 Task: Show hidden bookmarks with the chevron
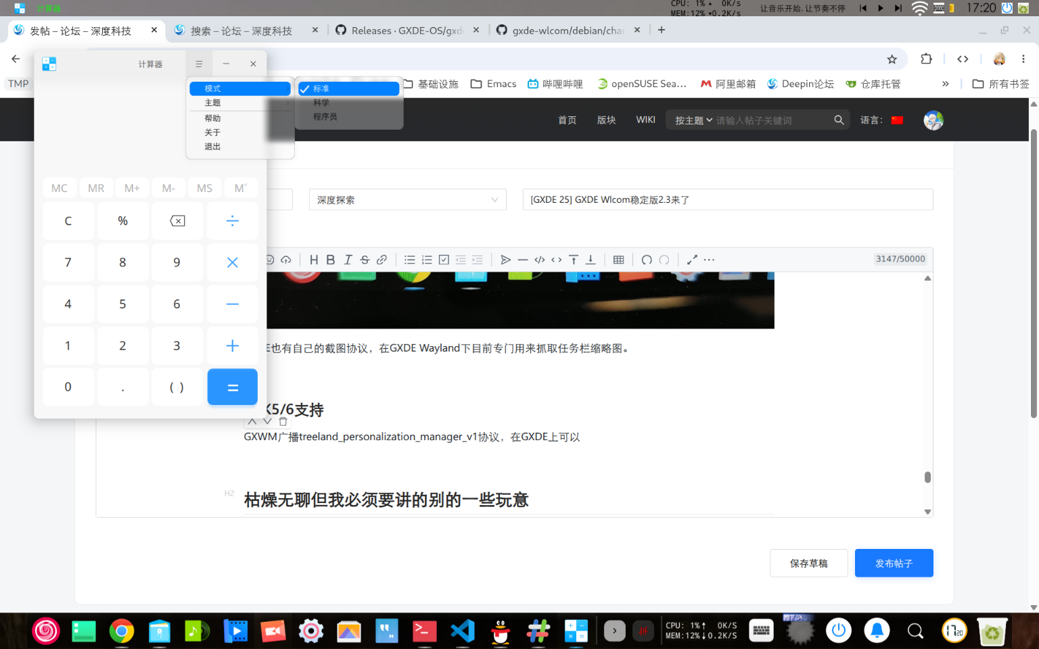tap(945, 84)
